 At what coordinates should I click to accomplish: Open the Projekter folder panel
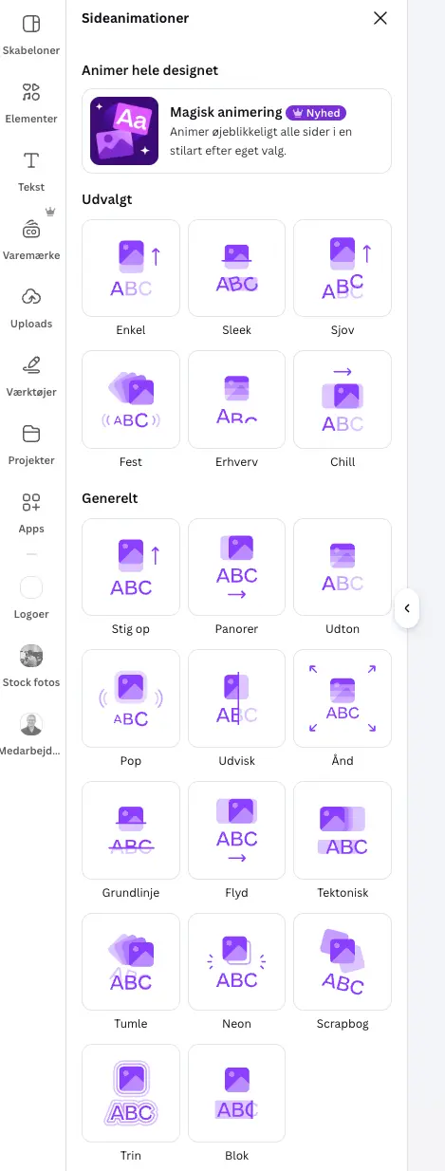[x=31, y=444]
